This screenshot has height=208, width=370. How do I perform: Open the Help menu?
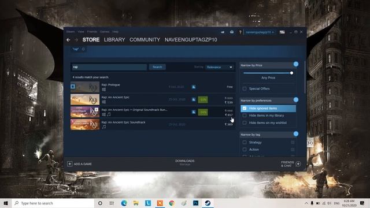point(115,32)
